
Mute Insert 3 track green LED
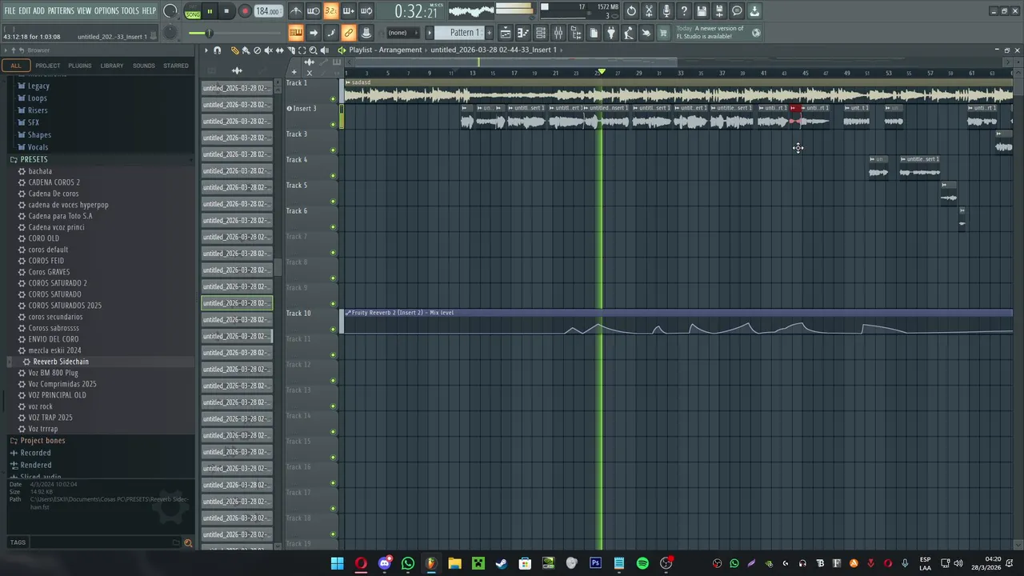(x=334, y=124)
